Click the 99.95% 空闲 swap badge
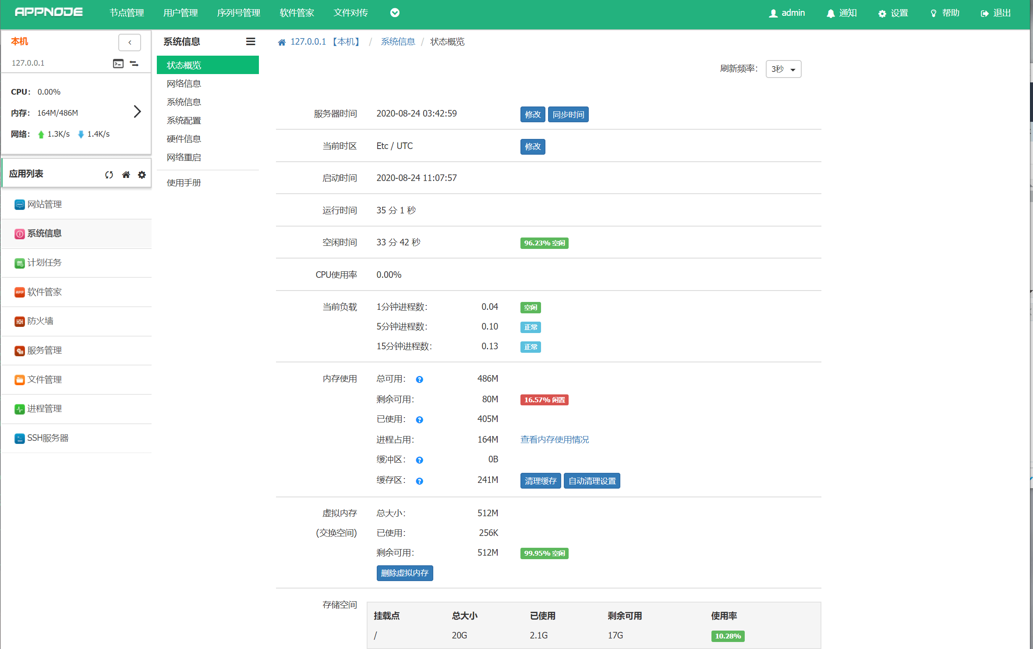The height and width of the screenshot is (649, 1033). (544, 553)
